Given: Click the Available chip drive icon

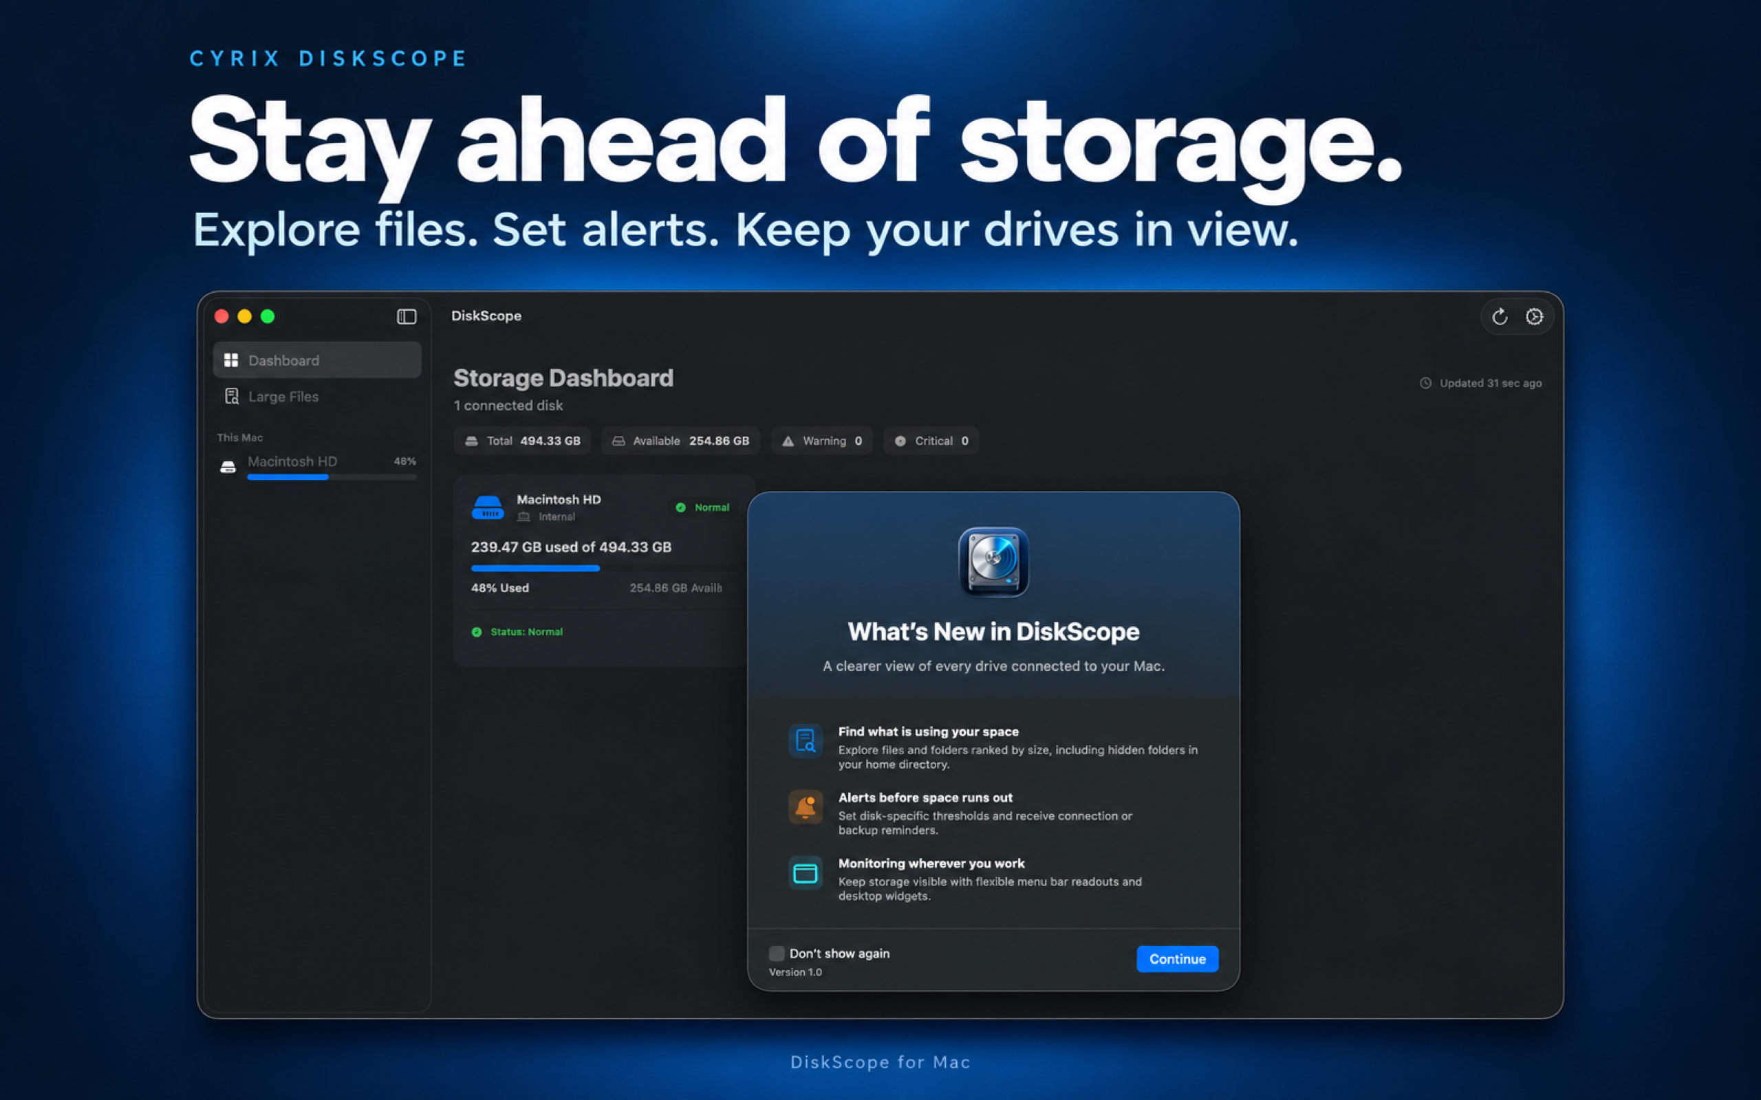Looking at the screenshot, I should click(618, 441).
